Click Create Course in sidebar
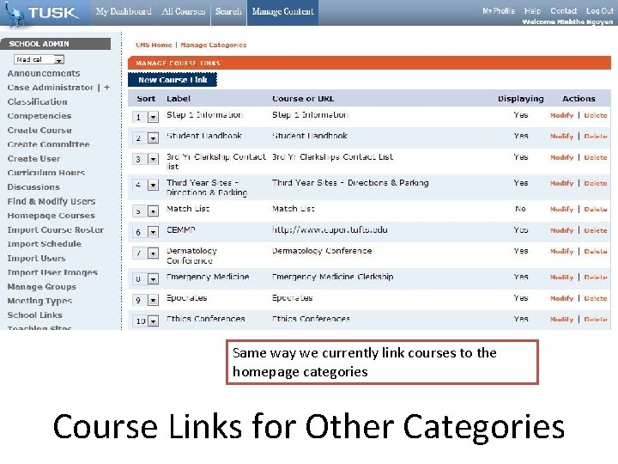This screenshot has width=618, height=464. pyautogui.click(x=39, y=131)
